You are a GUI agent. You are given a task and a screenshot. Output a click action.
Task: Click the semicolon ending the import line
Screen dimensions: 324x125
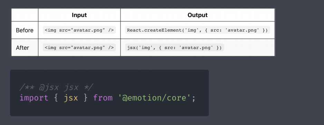[193, 98]
